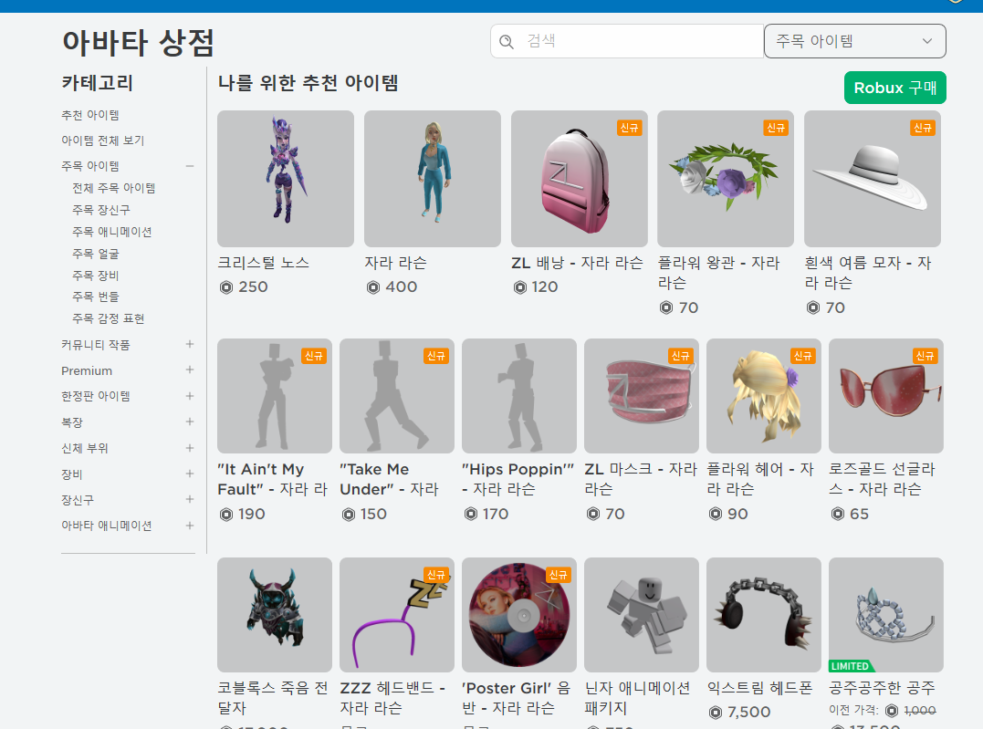Select 주목 감정 표현 subcategory
This screenshot has width=983, height=729.
tap(108, 318)
